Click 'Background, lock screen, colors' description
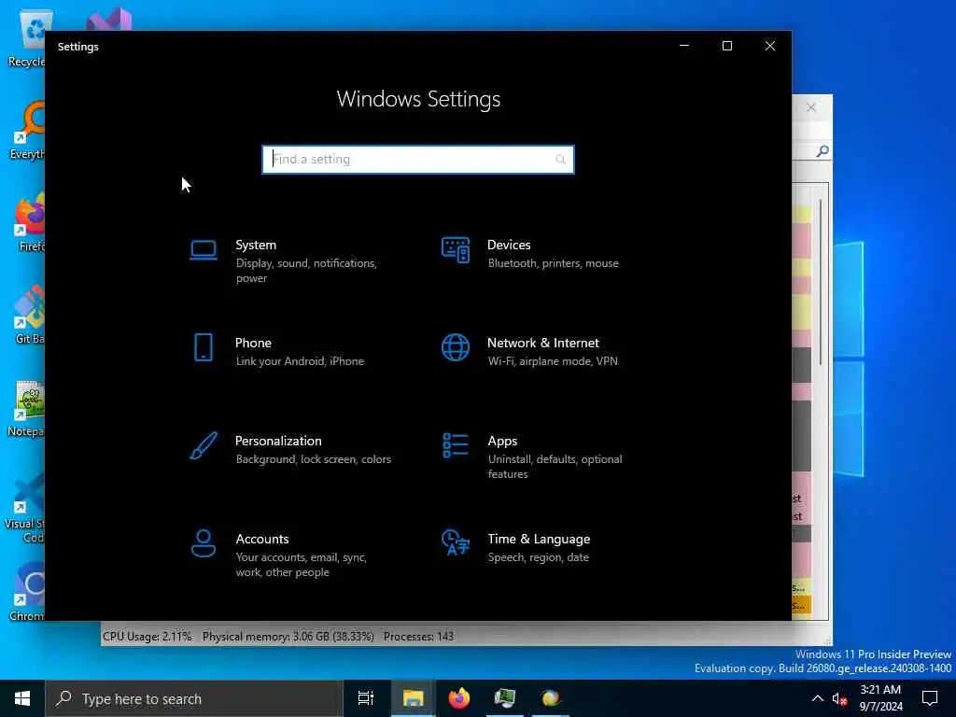 (x=314, y=459)
